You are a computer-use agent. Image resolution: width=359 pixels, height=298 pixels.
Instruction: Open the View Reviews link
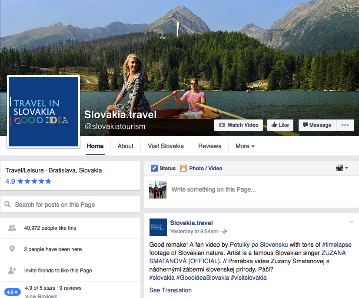[41, 296]
